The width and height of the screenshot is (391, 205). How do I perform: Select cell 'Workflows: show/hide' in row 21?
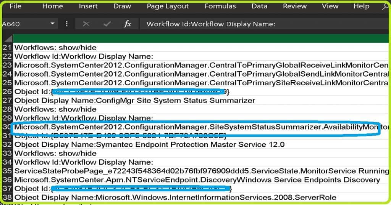pyautogui.click(x=201, y=48)
